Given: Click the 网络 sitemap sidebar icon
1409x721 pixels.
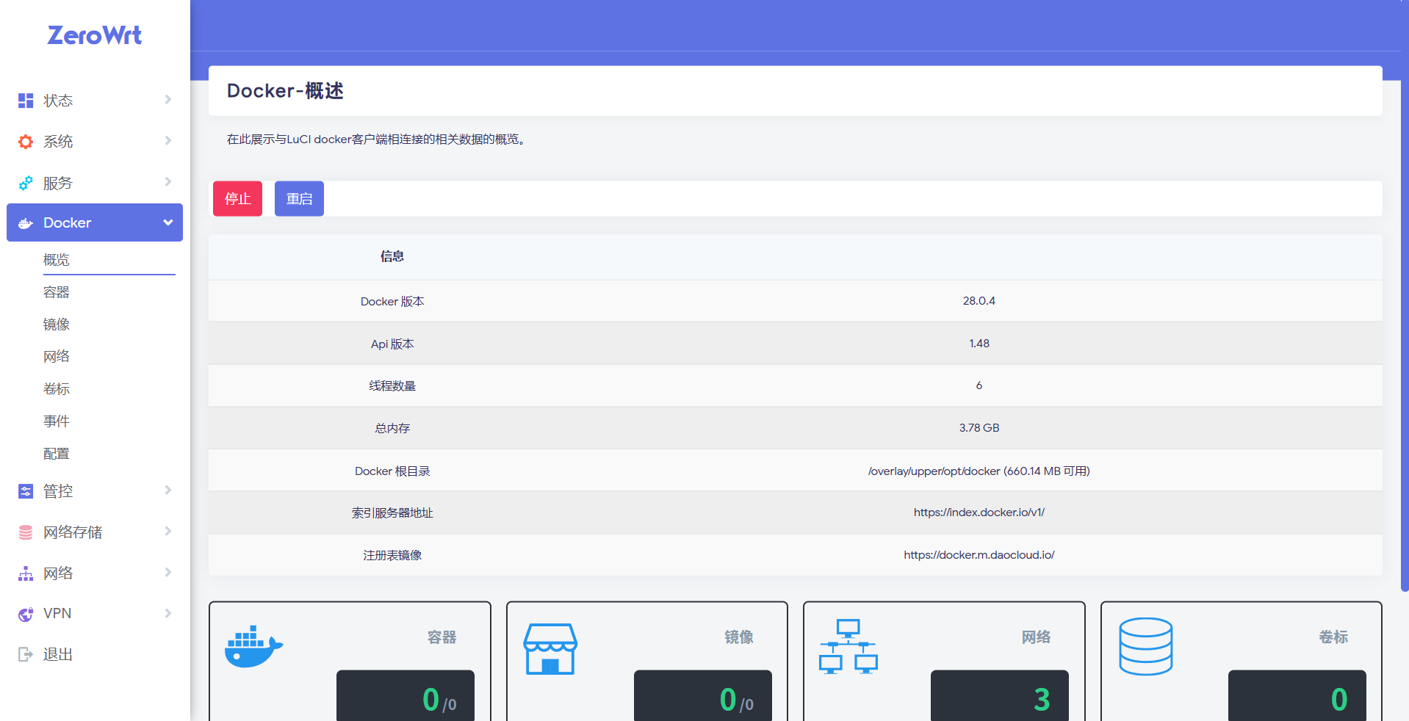Looking at the screenshot, I should tap(26, 573).
